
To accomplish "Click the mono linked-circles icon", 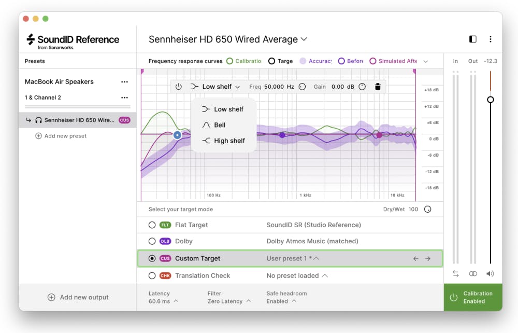I will [x=473, y=273].
